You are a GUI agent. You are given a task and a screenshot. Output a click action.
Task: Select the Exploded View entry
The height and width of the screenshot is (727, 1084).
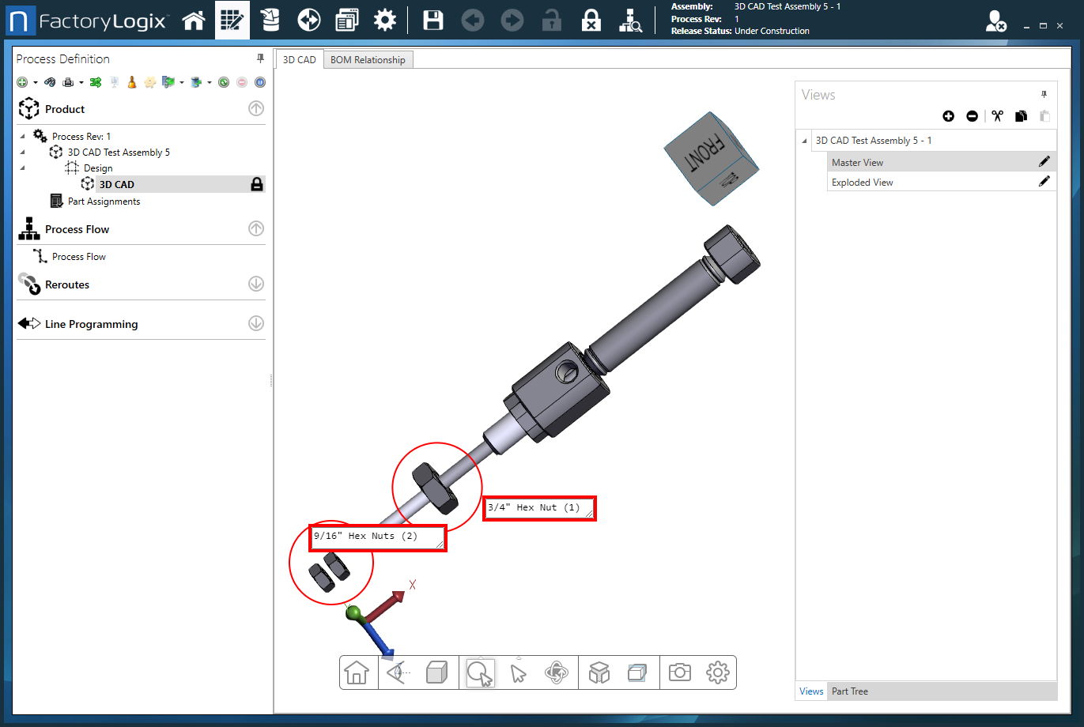tap(863, 183)
